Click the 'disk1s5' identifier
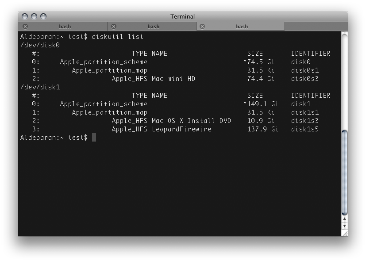This screenshot has height=261, width=366. pyautogui.click(x=305, y=129)
